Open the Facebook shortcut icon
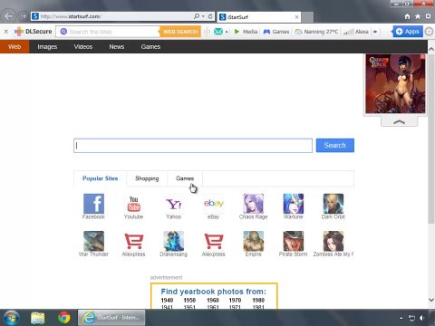Screen dimensions: 435x326 [x=93, y=204]
